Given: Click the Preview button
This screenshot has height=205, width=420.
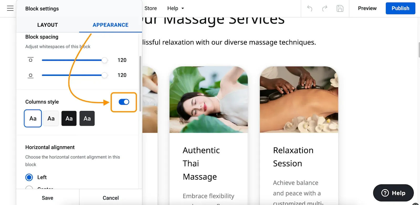Looking at the screenshot, I should click(367, 8).
